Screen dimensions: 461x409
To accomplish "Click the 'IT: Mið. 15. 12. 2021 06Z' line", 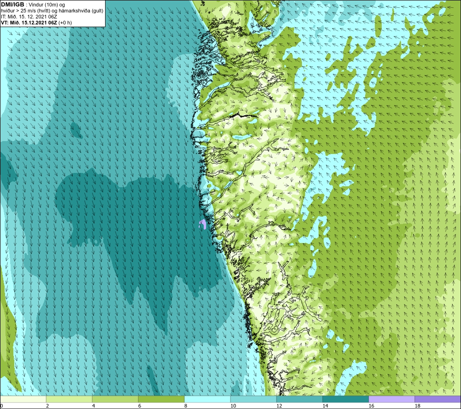I will 29,17.
